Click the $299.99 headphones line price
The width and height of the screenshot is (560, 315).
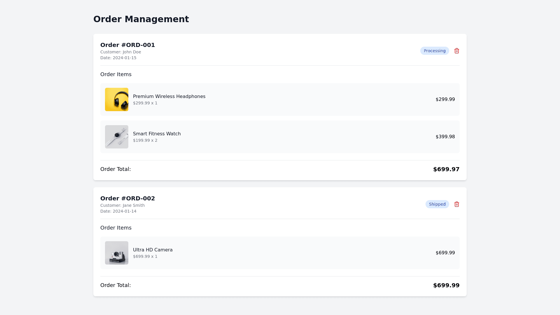click(445, 99)
